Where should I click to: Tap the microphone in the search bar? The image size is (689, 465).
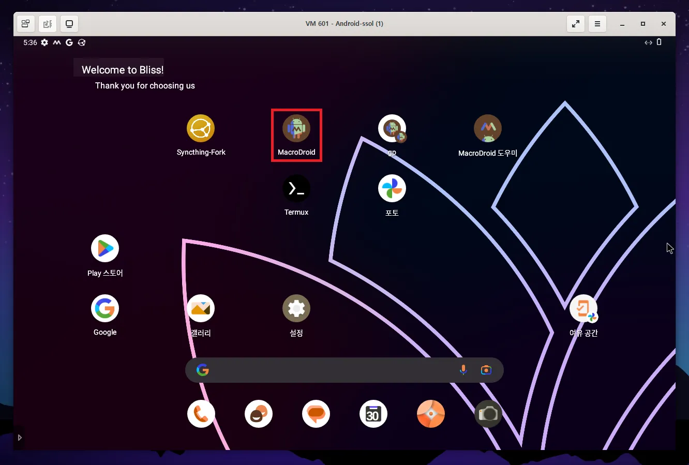coord(463,370)
